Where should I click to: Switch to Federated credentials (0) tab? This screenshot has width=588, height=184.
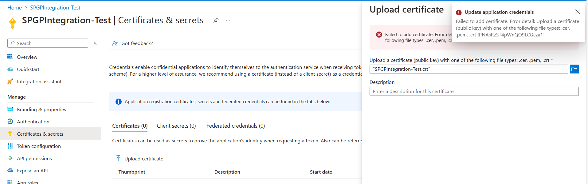235,126
